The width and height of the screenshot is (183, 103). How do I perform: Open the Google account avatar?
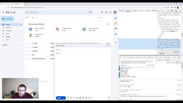point(115,12)
